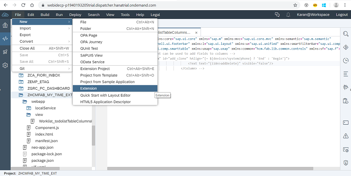This screenshot has width=351, height=176.
Task: Open the Debugger bug icon on right
Action: pyautogui.click(x=346, y=87)
